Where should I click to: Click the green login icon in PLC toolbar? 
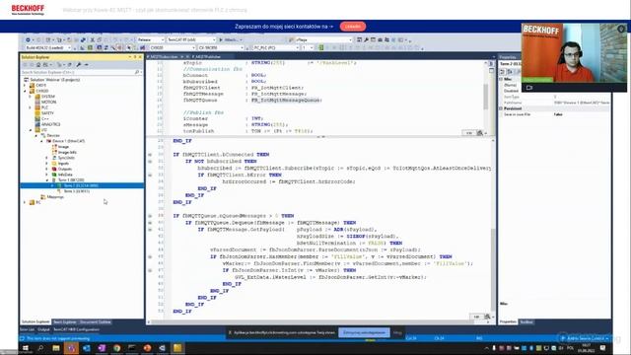click(321, 48)
